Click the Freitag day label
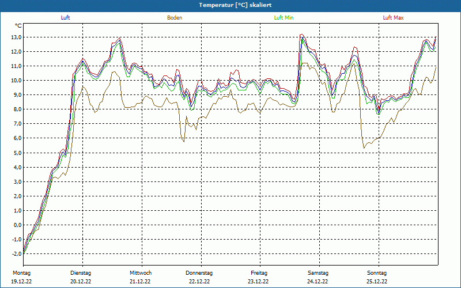This screenshot has width=461, height=288. point(259,273)
